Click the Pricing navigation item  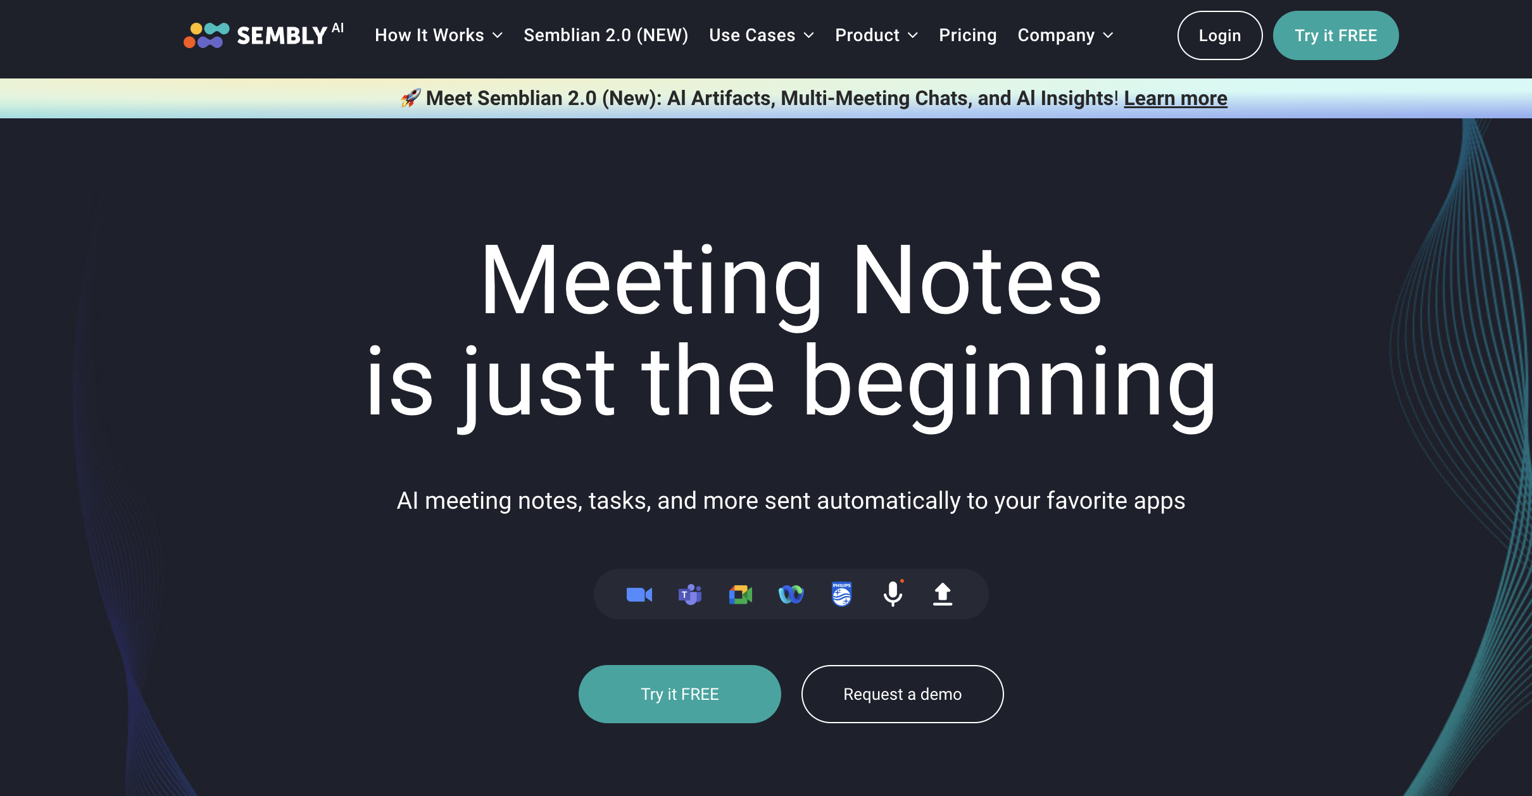tap(968, 35)
